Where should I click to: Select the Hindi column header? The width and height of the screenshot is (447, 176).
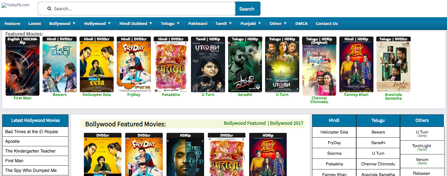tap(334, 120)
